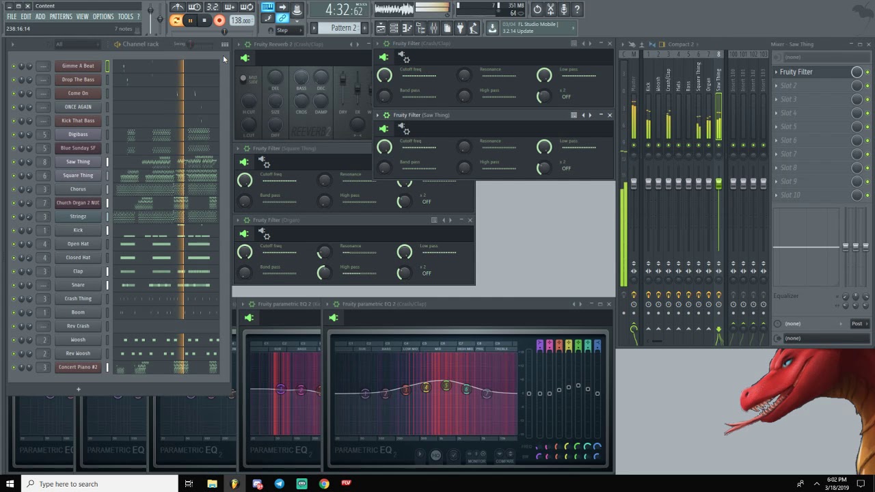Open the tempo tapper icon
Image resolution: width=875 pixels, height=492 pixels.
[473, 28]
